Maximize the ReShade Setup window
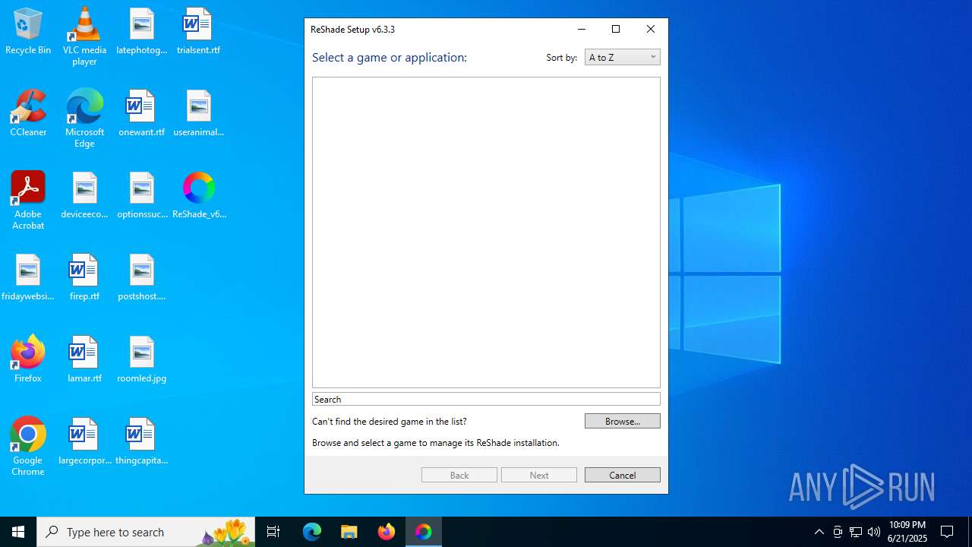This screenshot has width=972, height=547. point(616,29)
